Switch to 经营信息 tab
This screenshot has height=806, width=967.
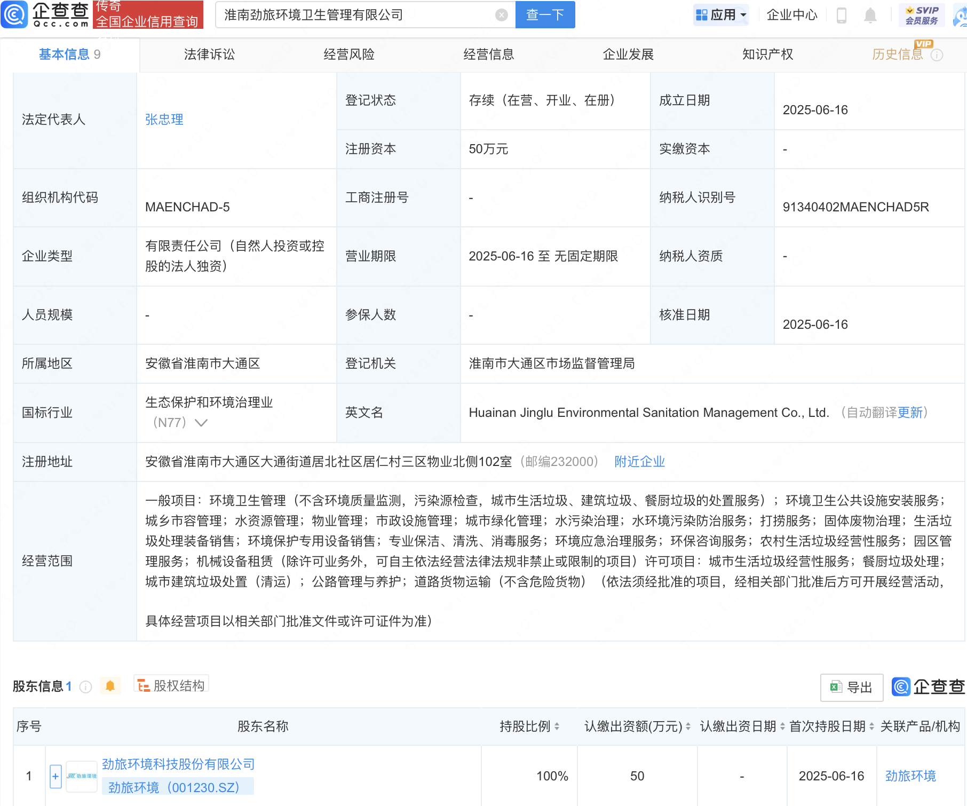(488, 54)
